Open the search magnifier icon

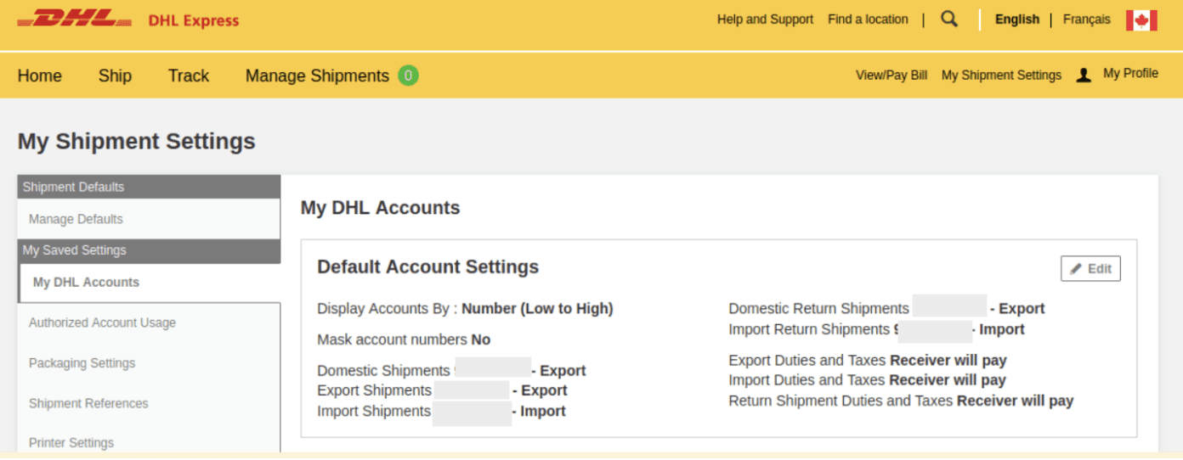coord(949,19)
